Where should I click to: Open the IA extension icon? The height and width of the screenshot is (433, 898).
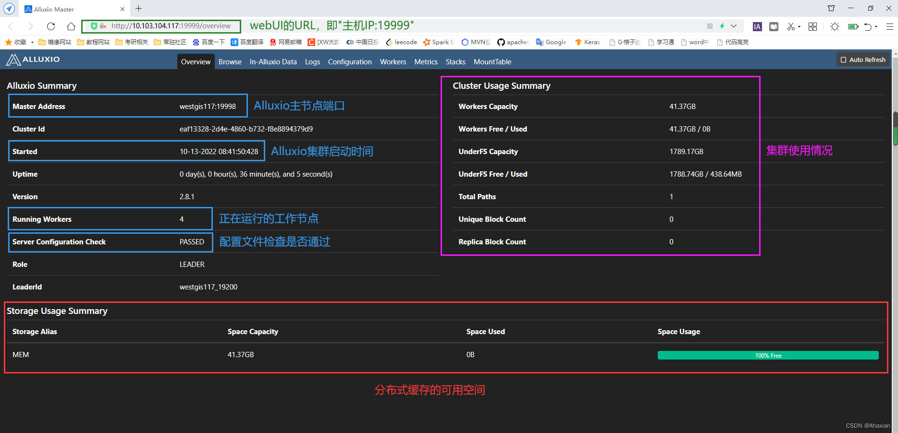pos(757,26)
